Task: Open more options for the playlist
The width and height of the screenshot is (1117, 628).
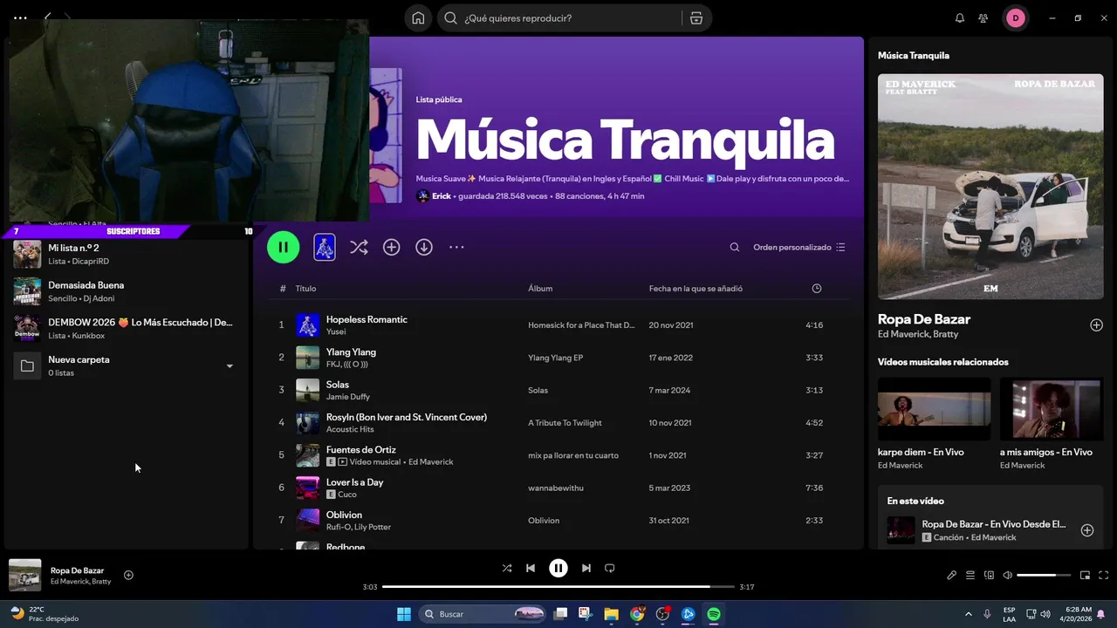Action: pos(456,247)
